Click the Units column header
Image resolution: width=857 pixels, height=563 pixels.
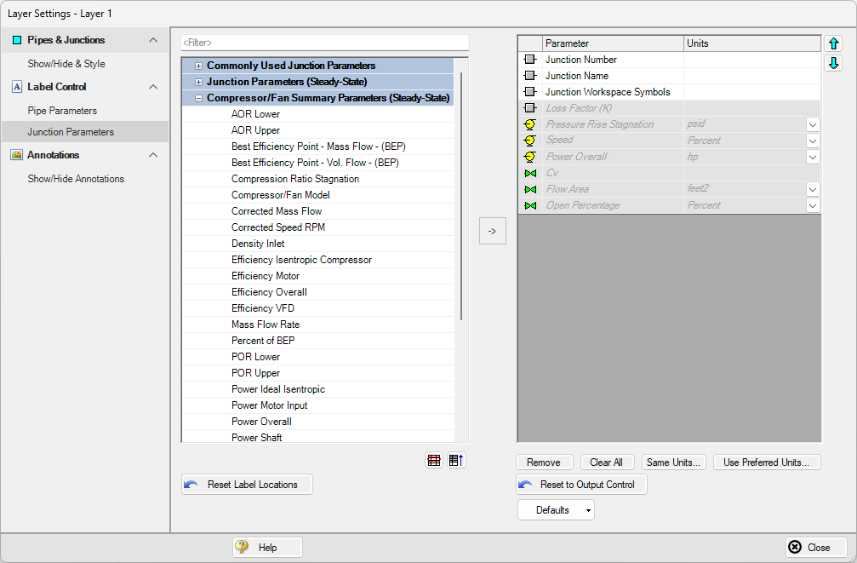752,43
